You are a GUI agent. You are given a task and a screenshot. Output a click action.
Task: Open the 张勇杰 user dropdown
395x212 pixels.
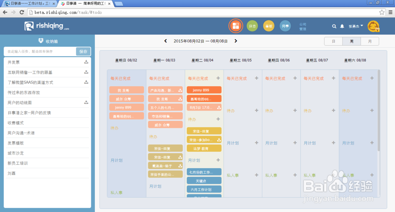[356, 26]
